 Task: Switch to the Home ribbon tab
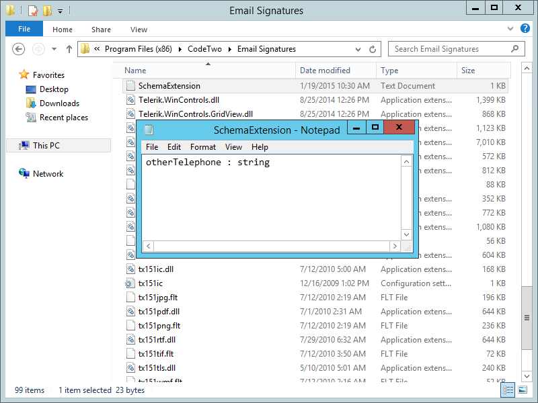[x=63, y=30]
